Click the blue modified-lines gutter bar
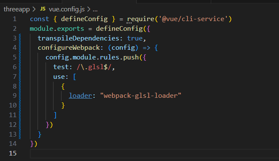279x161 pixels. (x=20, y=86)
